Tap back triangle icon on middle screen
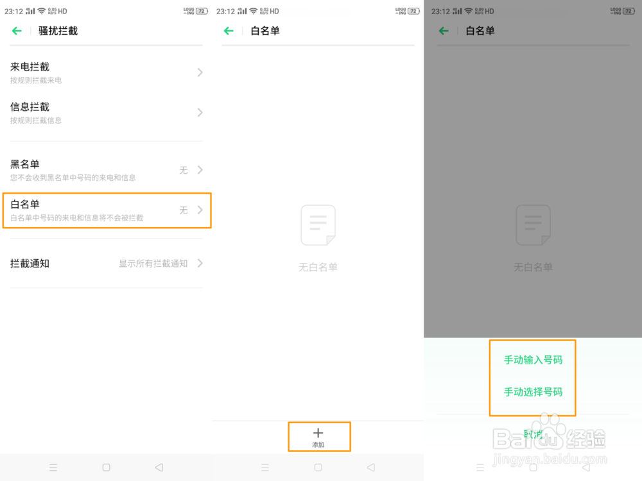Image resolution: width=642 pixels, height=481 pixels. (371, 467)
